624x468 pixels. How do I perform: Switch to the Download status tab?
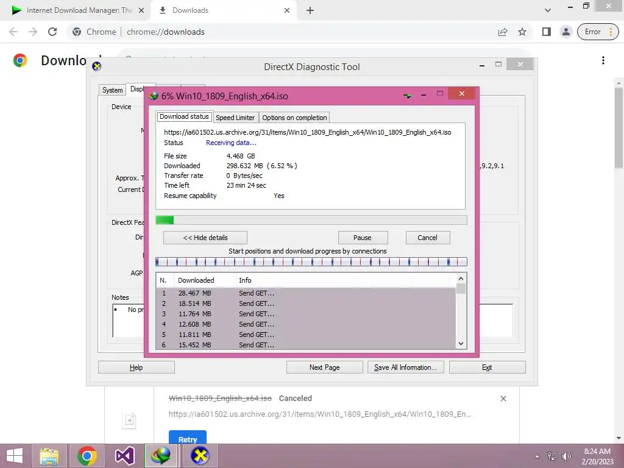pyautogui.click(x=184, y=116)
